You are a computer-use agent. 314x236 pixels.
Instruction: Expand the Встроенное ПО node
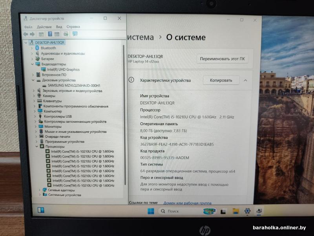tap(33, 75)
